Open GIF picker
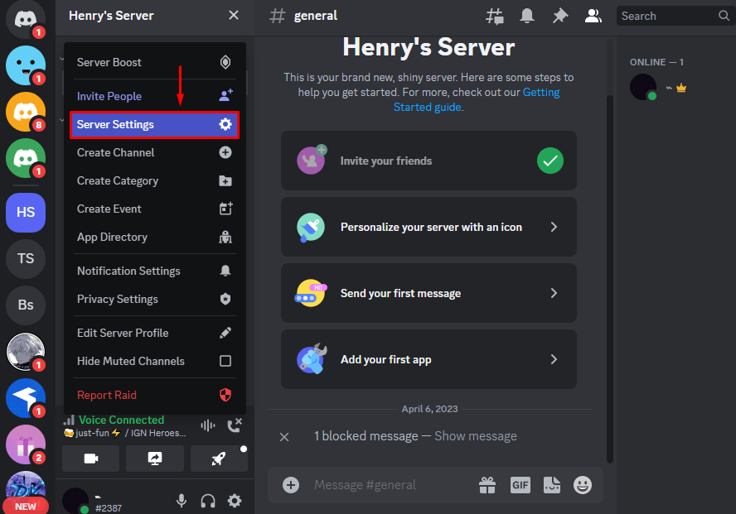The height and width of the screenshot is (514, 736). [x=520, y=485]
